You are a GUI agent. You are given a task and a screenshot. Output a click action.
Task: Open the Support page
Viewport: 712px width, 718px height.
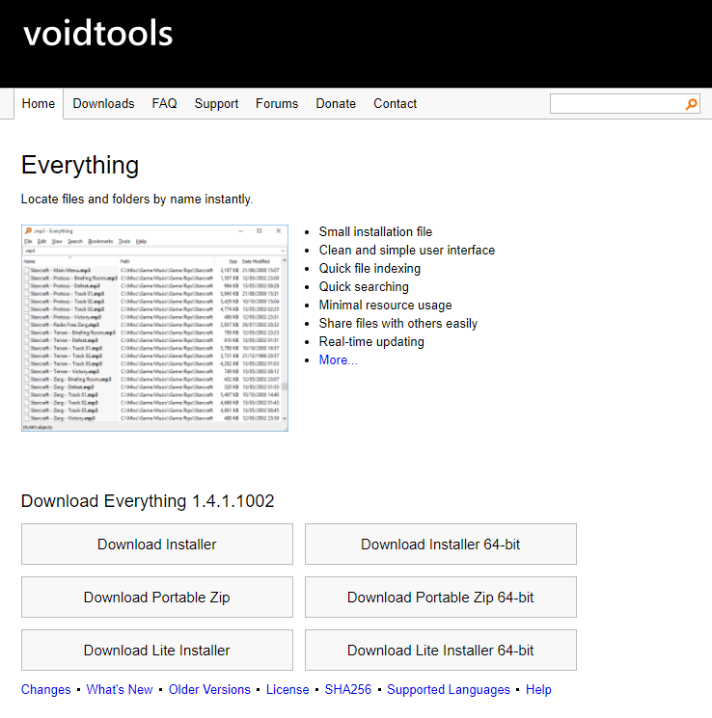coord(216,103)
